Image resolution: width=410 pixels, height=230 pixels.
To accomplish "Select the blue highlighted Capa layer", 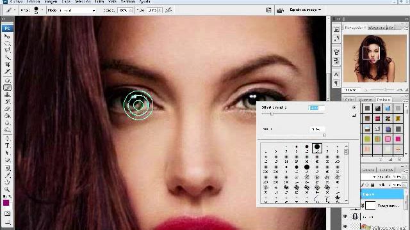I will (x=382, y=194).
